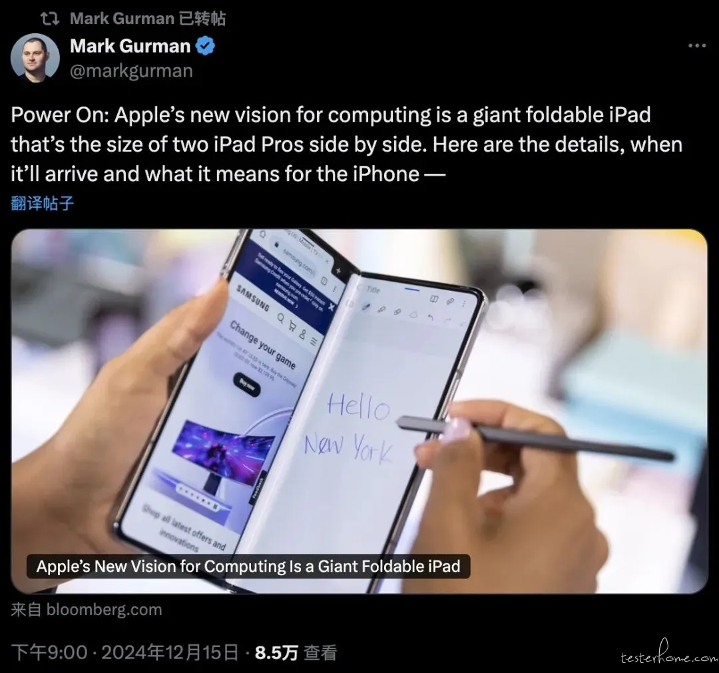Open the three-dot more options menu
Viewport: 719px width, 673px height.
tap(696, 45)
